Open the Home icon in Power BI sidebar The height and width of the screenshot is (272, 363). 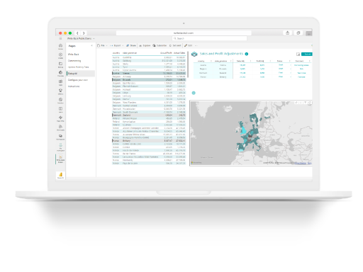60,46
